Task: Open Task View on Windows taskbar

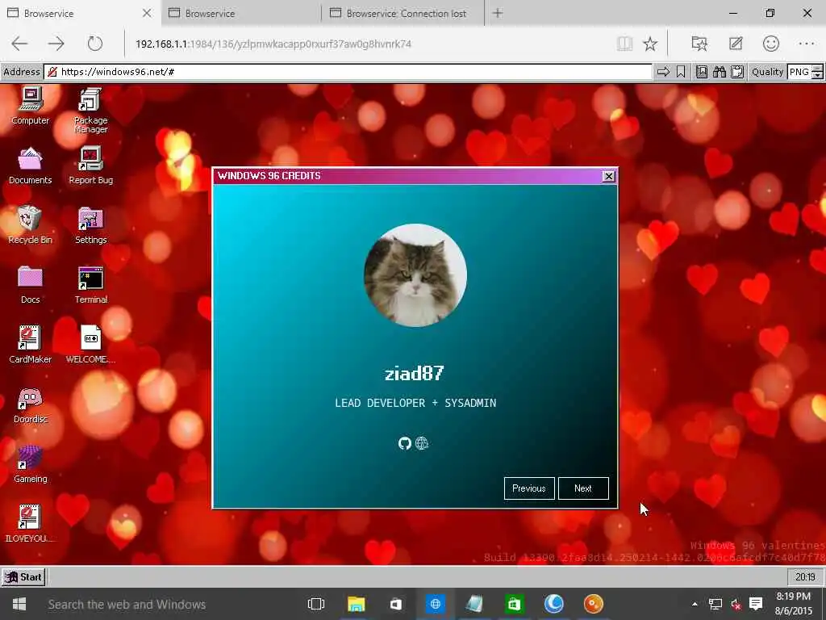Action: [x=316, y=604]
